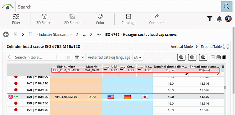Open the Industry Standards breadcrumb
The image size is (235, 115).
54,35
